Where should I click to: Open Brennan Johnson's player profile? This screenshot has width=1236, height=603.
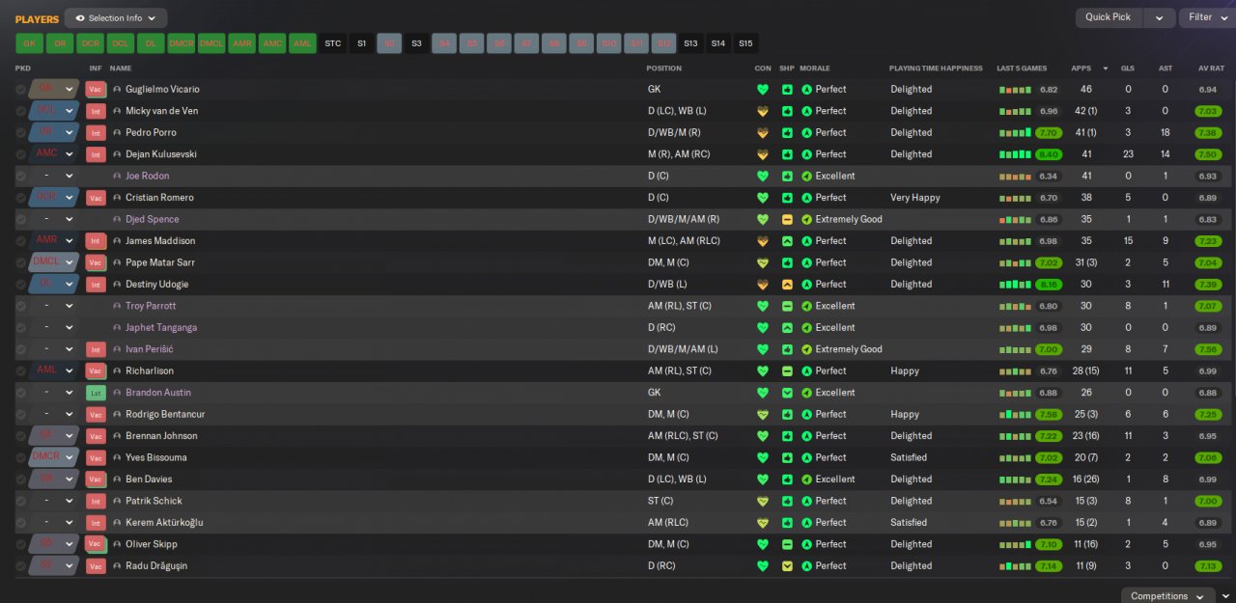[161, 436]
